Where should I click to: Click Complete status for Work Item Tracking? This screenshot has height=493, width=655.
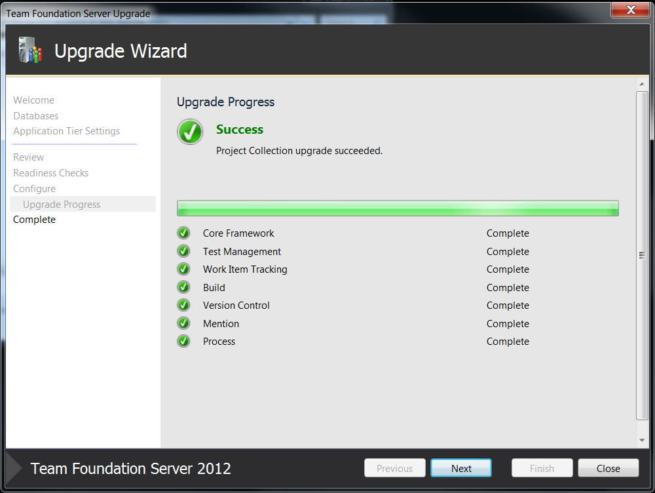click(x=508, y=269)
